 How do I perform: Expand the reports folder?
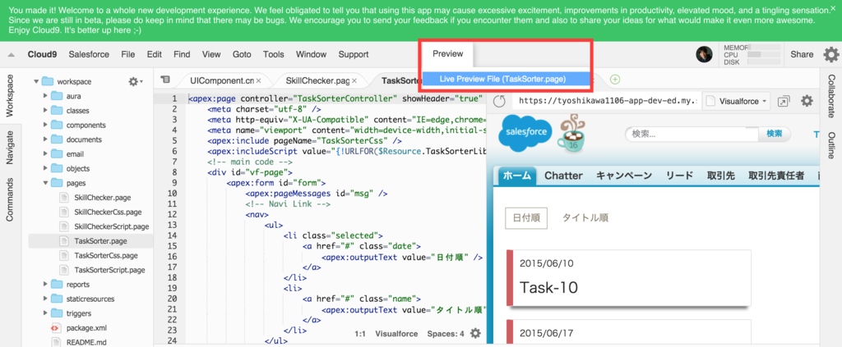pyautogui.click(x=46, y=285)
